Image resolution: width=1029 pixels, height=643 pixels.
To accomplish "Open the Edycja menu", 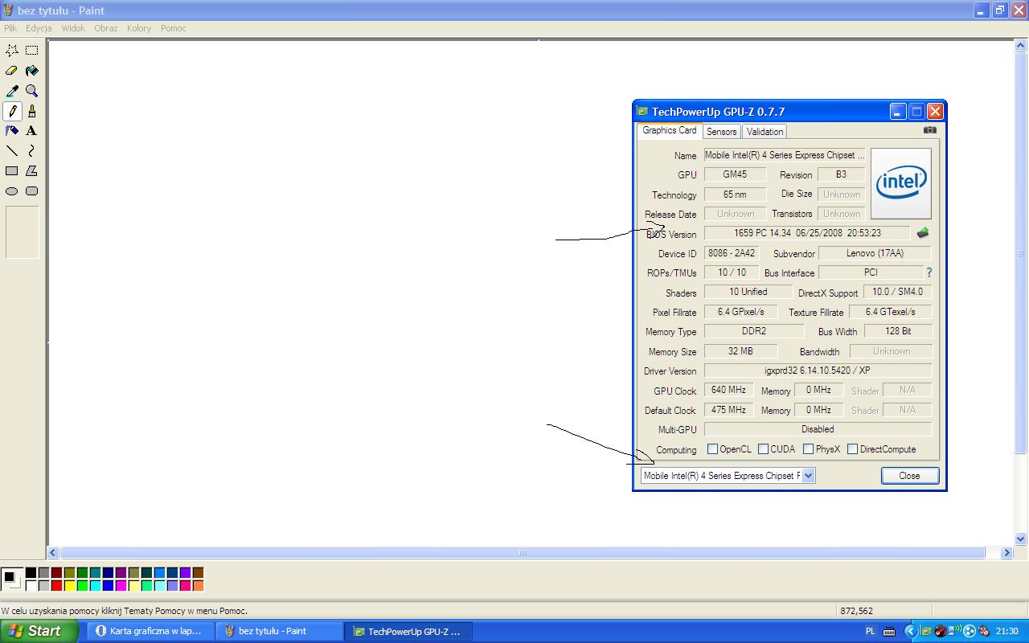I will click(39, 28).
